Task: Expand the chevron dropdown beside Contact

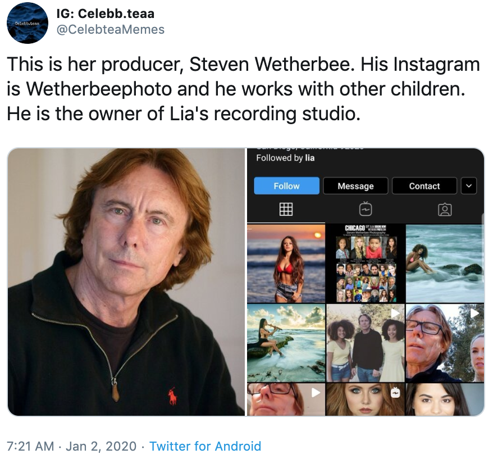Action: (468, 185)
